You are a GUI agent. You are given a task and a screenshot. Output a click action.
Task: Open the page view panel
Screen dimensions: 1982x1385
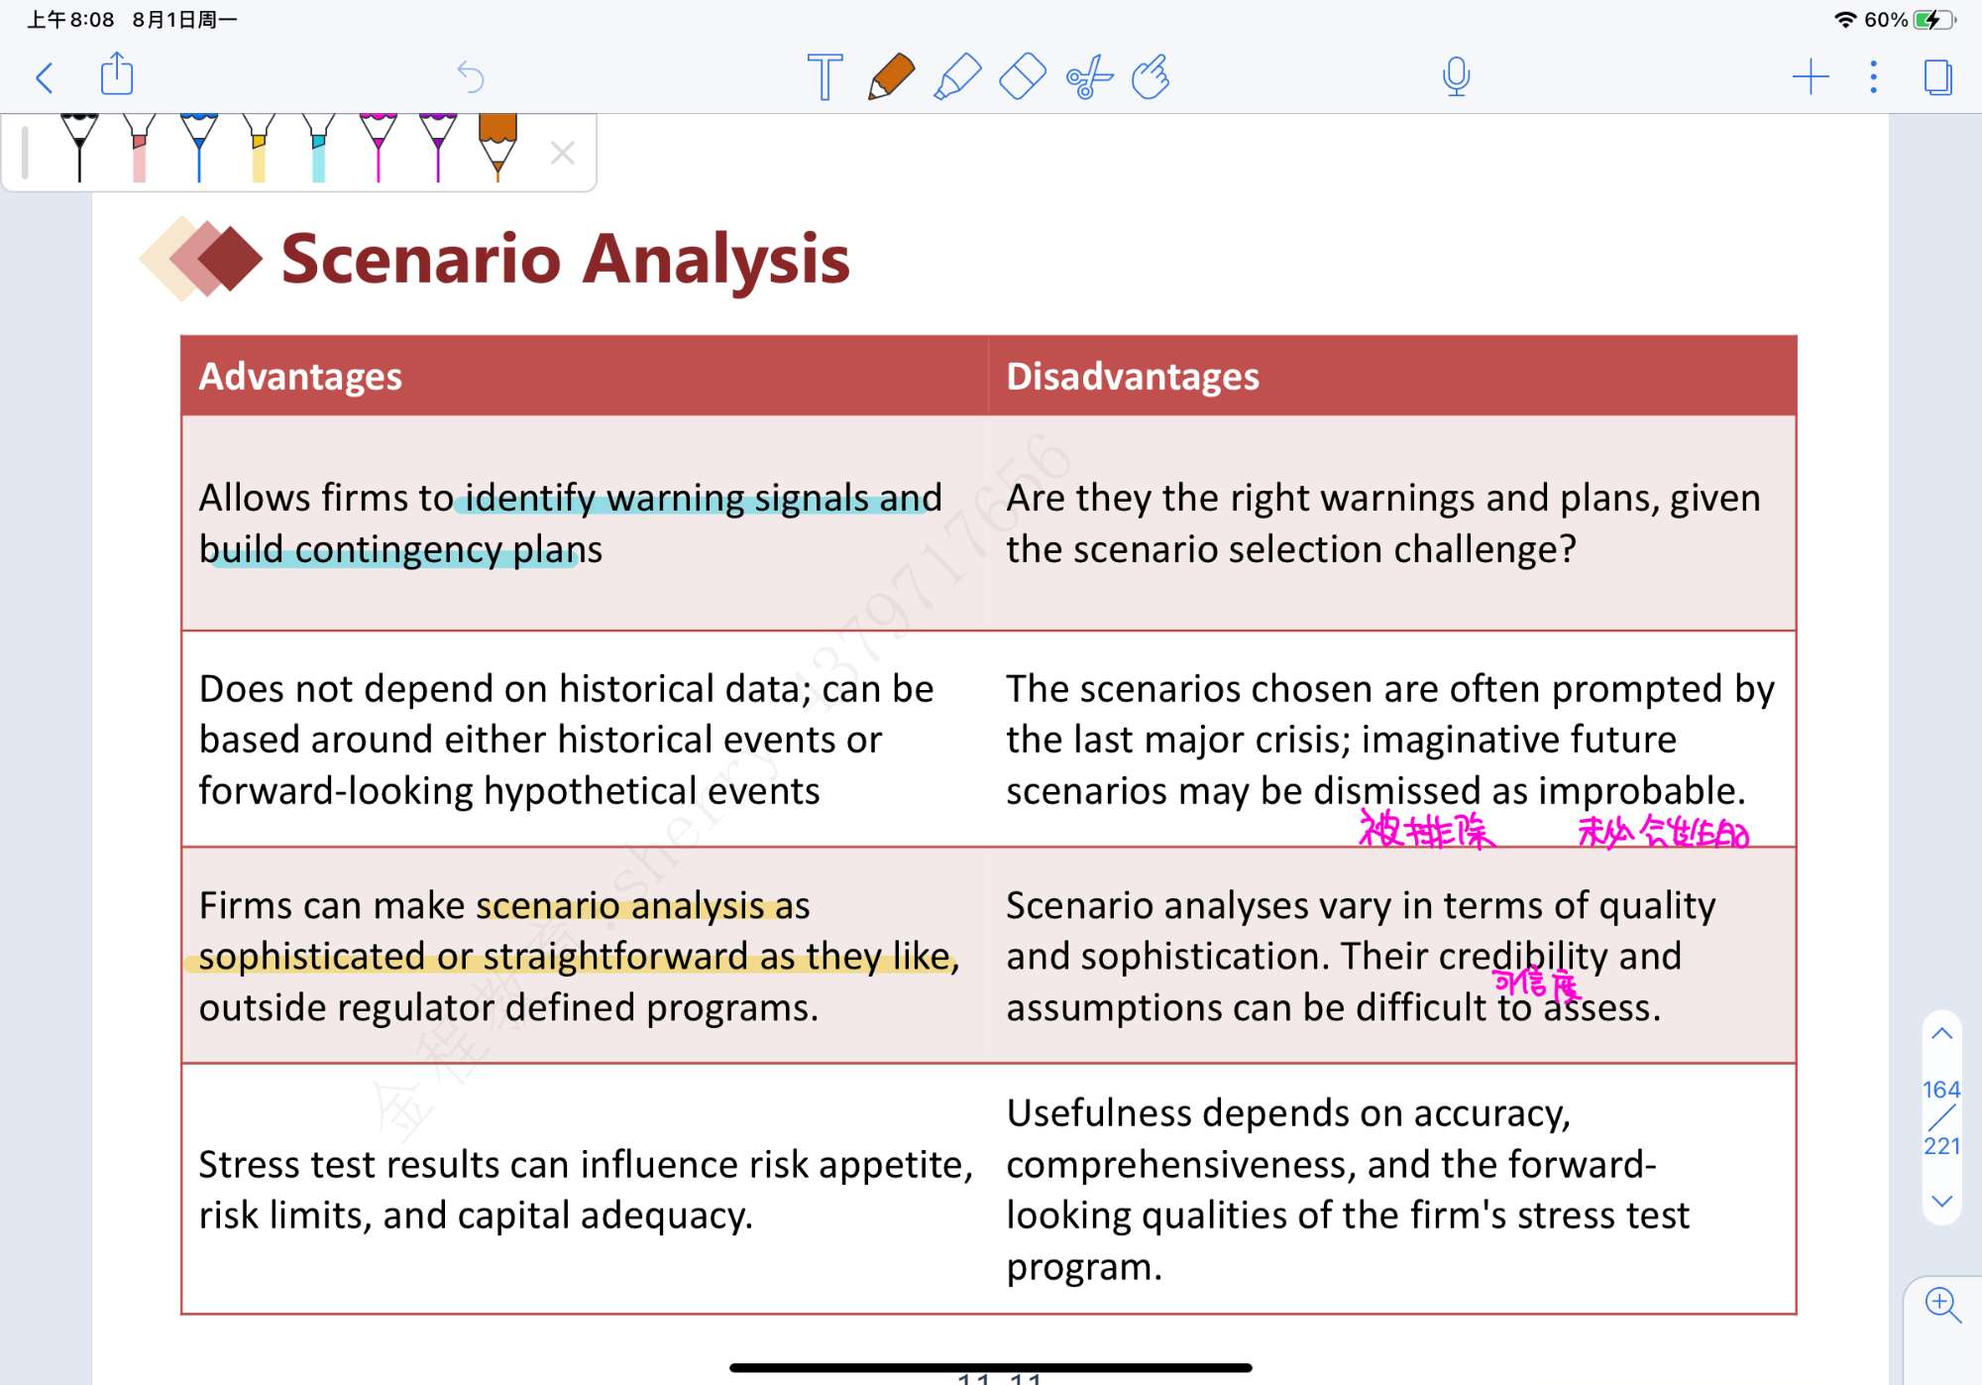coord(1937,76)
